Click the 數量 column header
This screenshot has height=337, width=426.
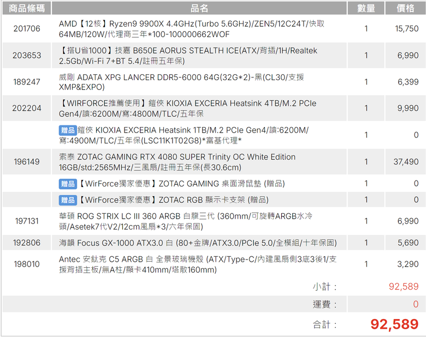pos(366,8)
